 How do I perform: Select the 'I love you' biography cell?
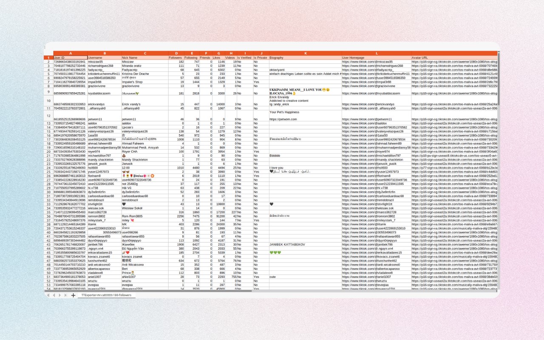tap(305, 168)
